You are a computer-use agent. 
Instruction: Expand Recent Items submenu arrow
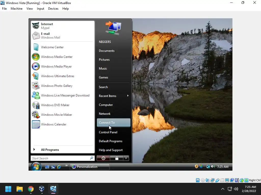pyautogui.click(x=128, y=96)
